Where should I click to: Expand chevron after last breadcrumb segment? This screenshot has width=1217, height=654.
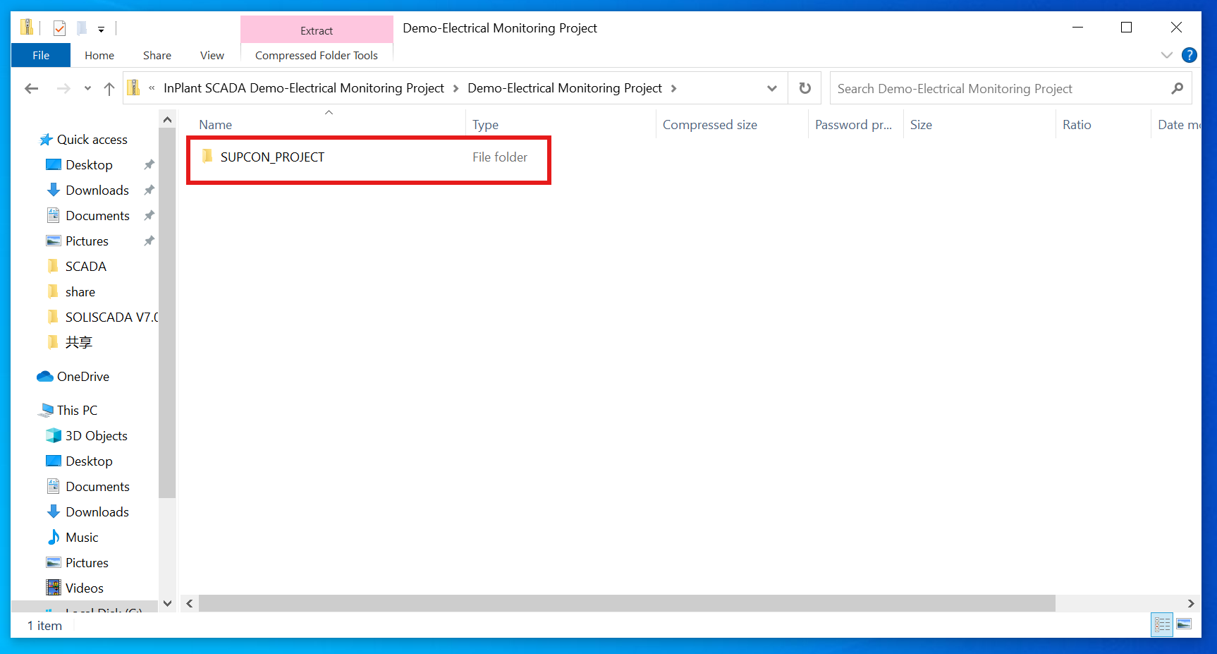point(673,88)
